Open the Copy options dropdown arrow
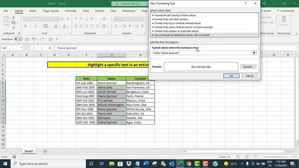 tap(17, 23)
